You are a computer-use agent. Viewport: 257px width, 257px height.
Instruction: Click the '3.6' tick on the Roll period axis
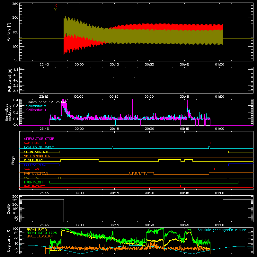point(16,91)
